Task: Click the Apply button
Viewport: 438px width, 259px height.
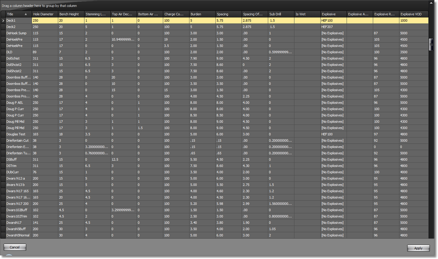Action: point(418,248)
